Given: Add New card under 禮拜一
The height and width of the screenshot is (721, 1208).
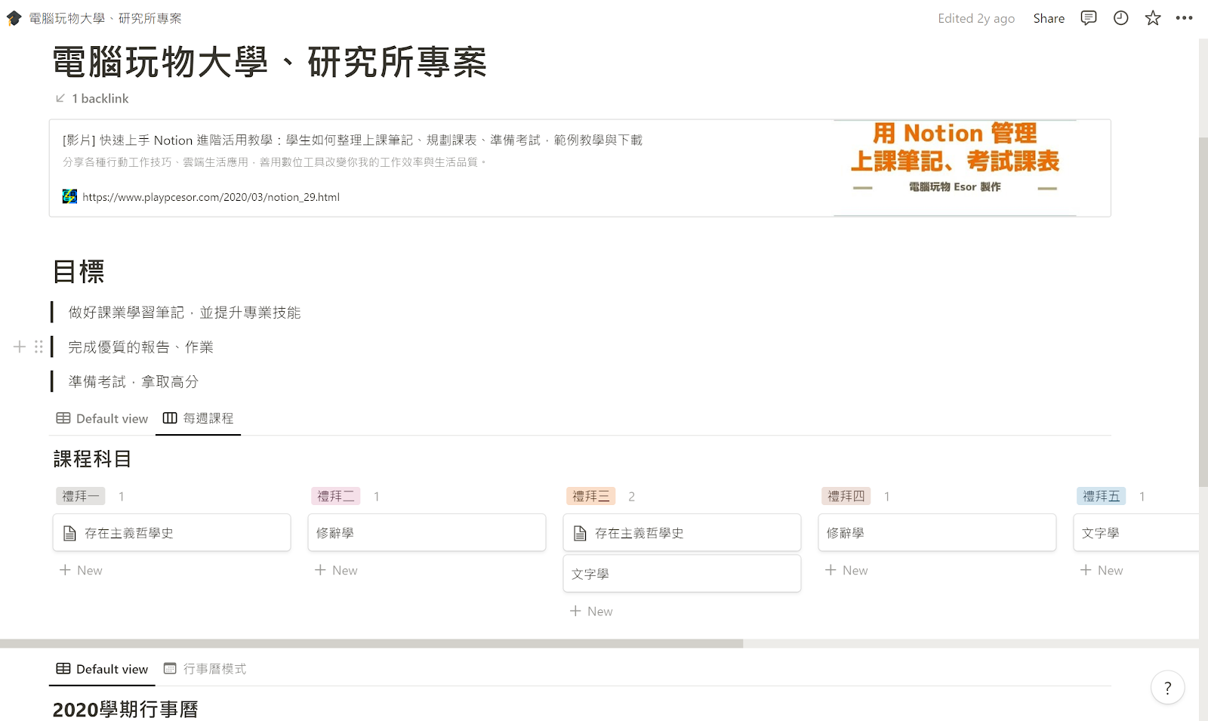Looking at the screenshot, I should click(81, 570).
